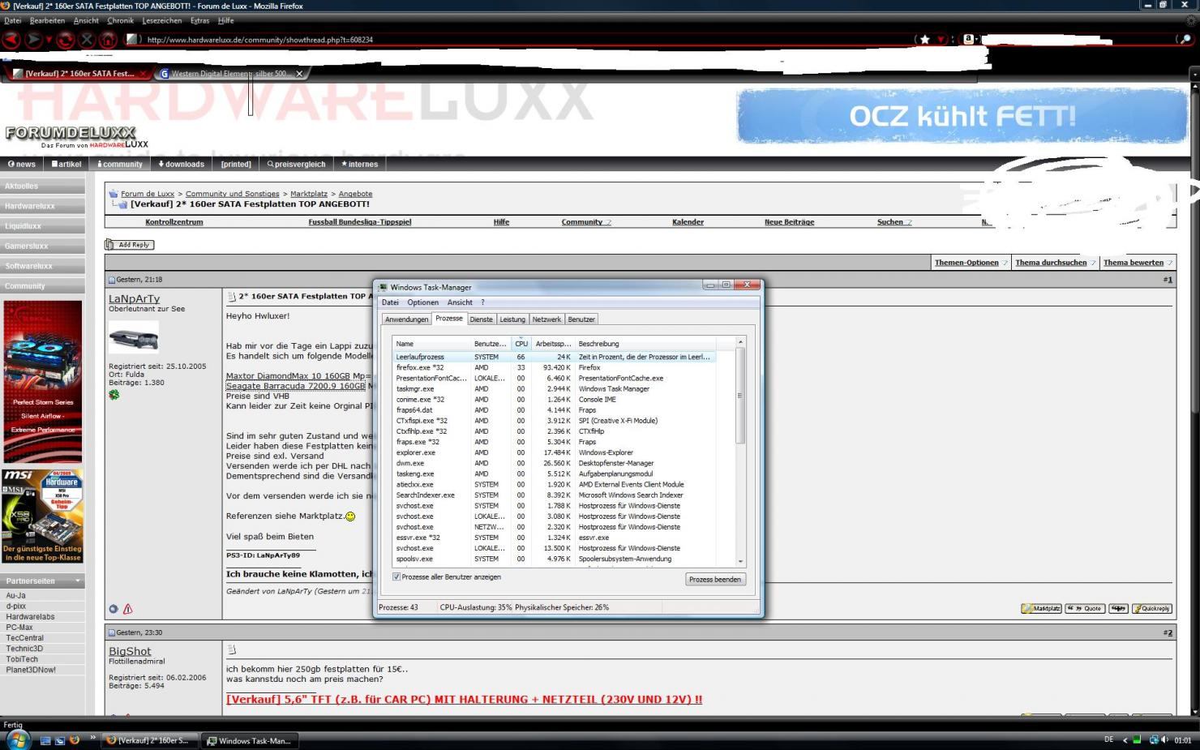Click the Show Desktop quick launch icon

45,740
